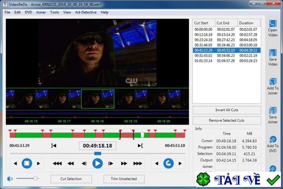283x189 pixels.
Task: Select highlighted center thumbnail frame
Action: tap(98, 99)
